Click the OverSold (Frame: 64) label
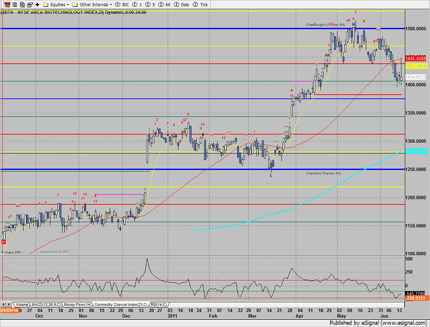The width and height of the screenshot is (430, 327). 323,173
